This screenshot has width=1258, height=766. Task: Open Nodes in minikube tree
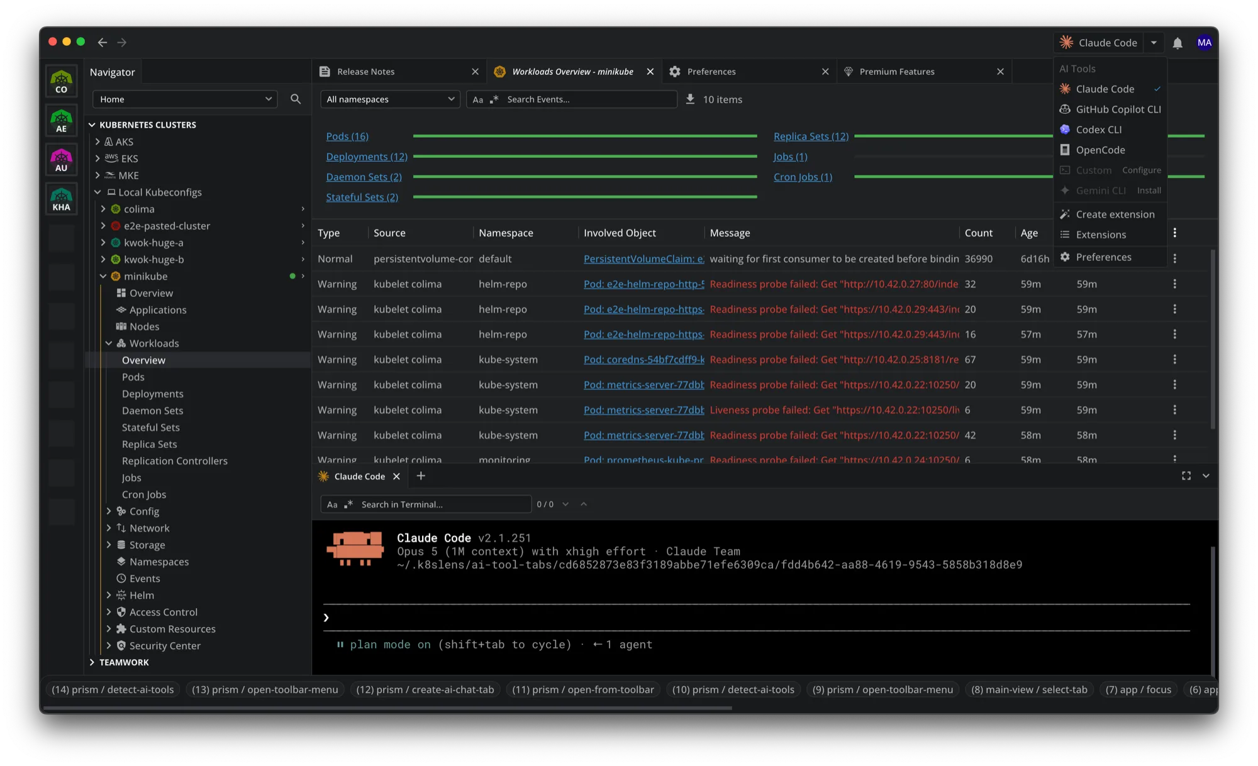pyautogui.click(x=144, y=326)
